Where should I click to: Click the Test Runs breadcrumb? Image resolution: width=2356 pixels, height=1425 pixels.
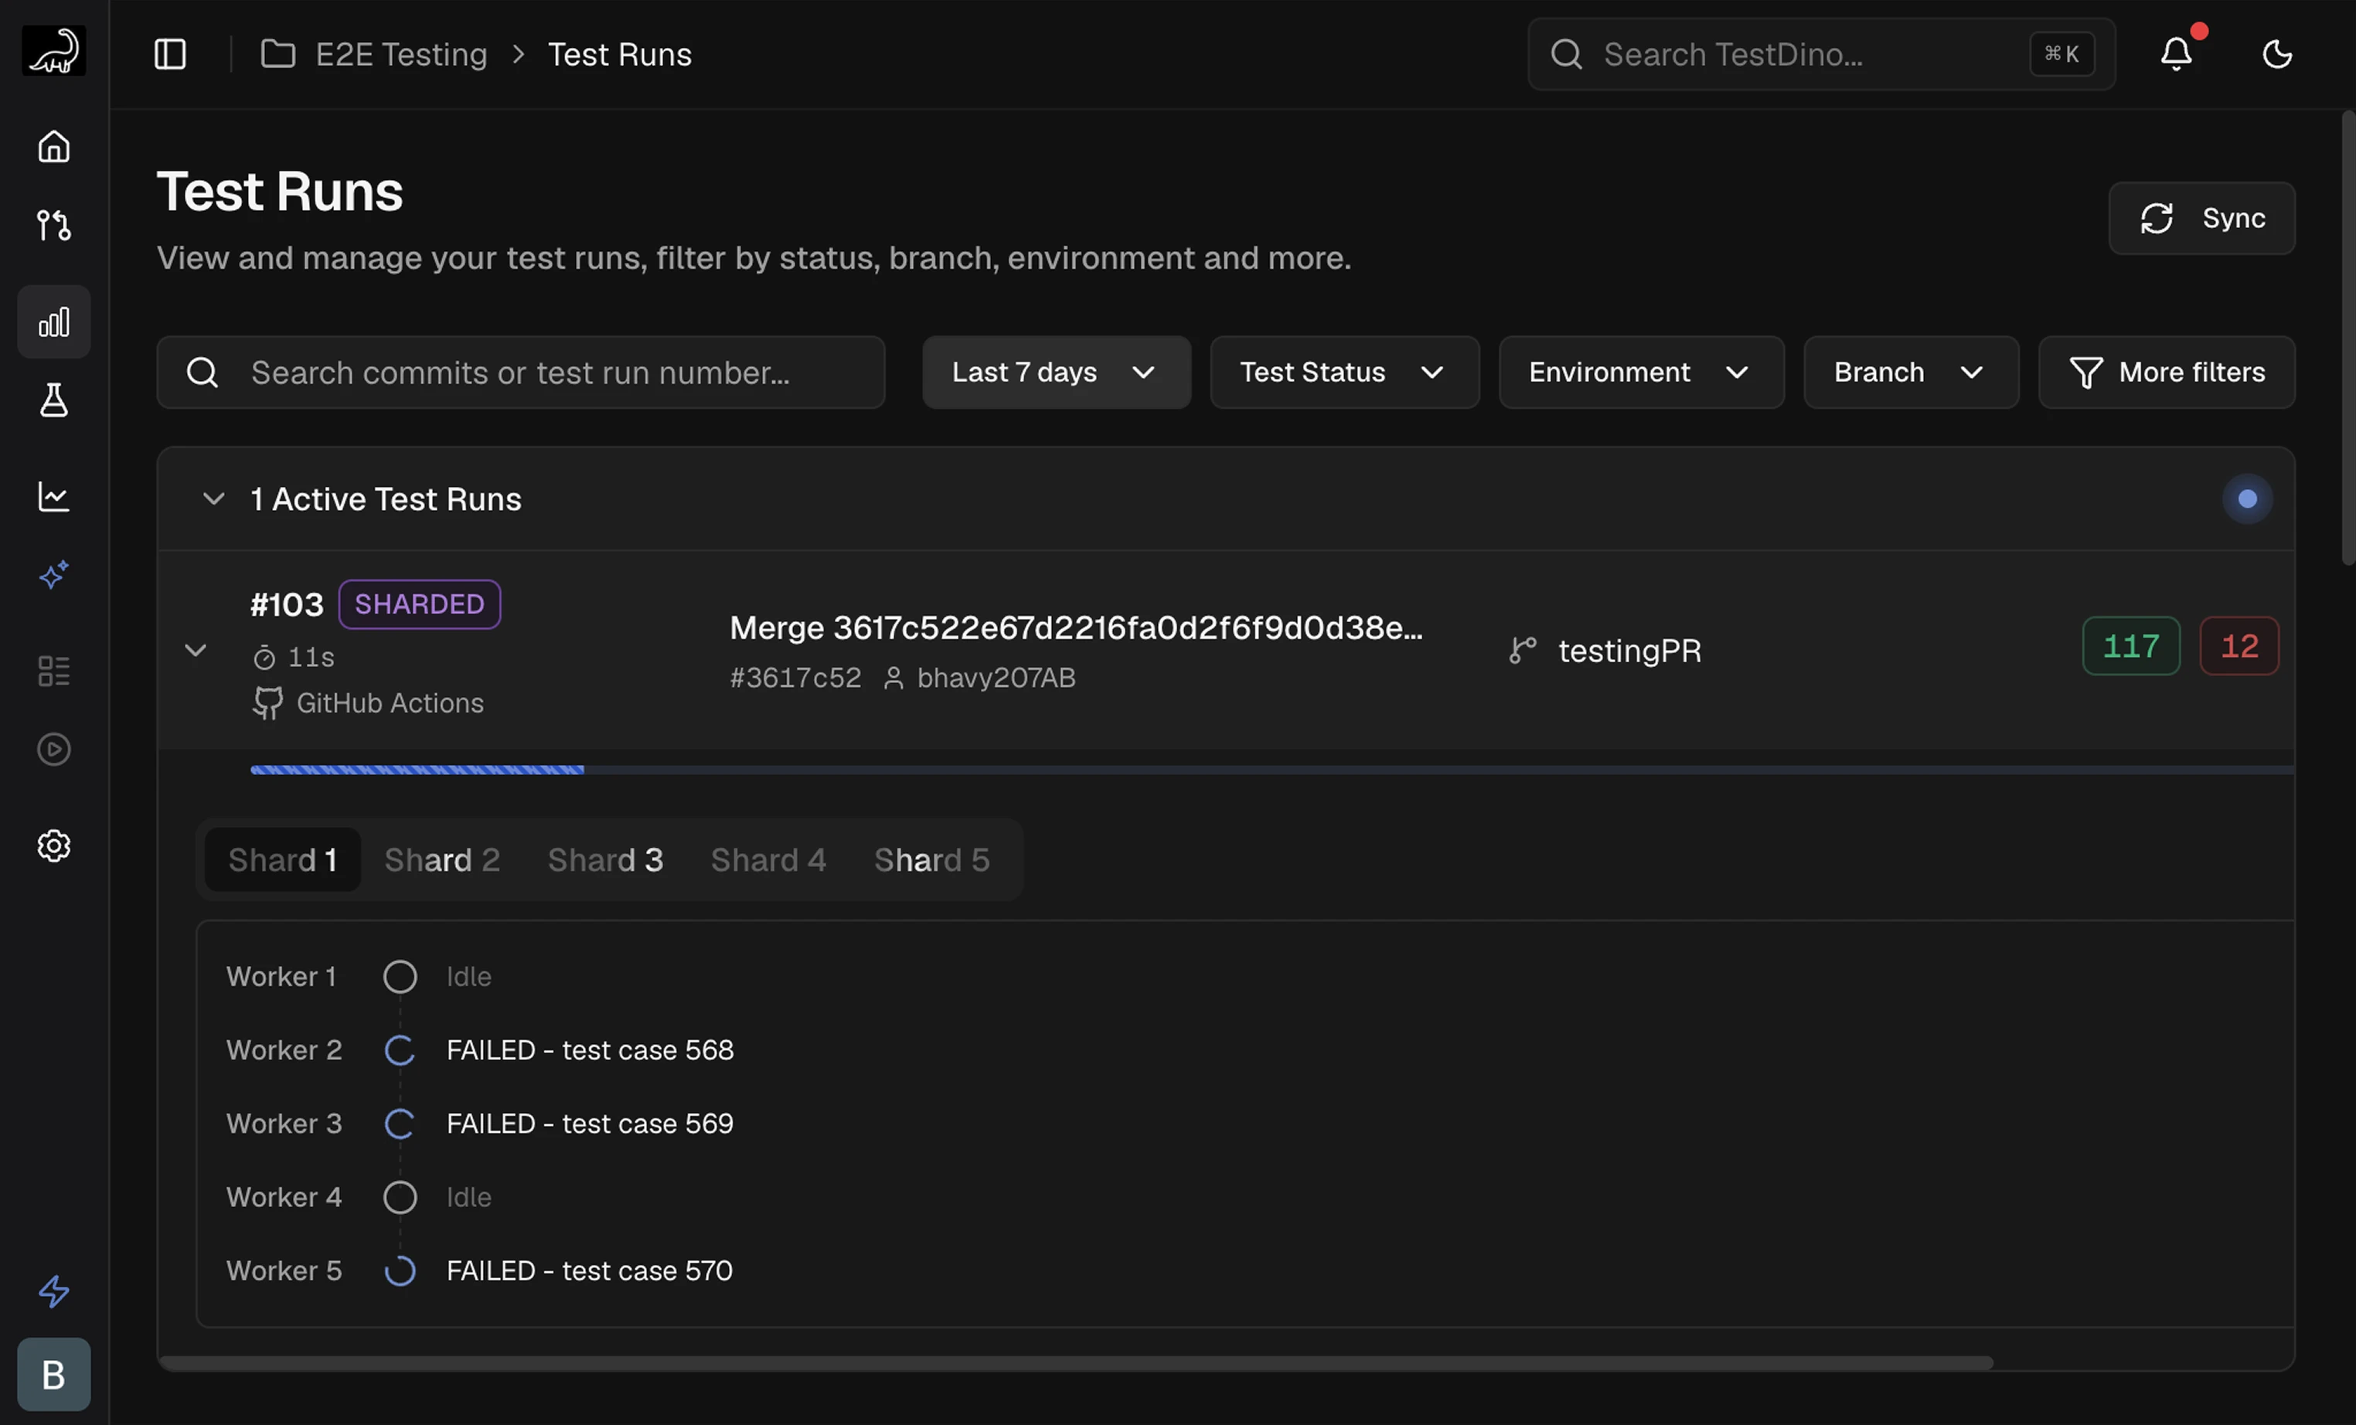coord(620,54)
